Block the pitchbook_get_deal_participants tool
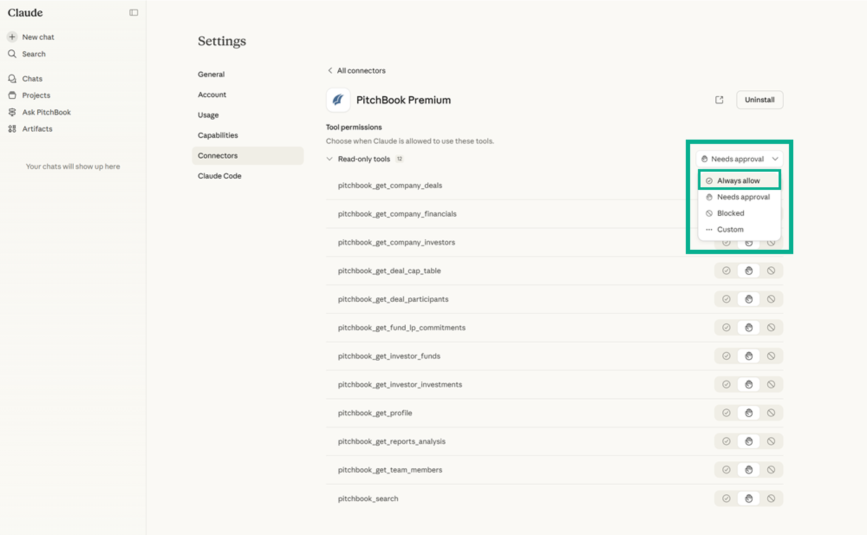This screenshot has height=535, width=867. [x=771, y=299]
